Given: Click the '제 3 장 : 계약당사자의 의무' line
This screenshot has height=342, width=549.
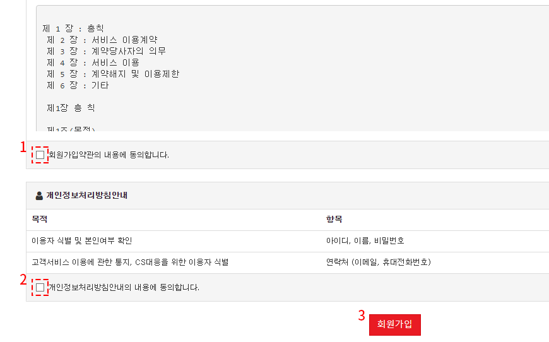Looking at the screenshot, I should point(106,51).
